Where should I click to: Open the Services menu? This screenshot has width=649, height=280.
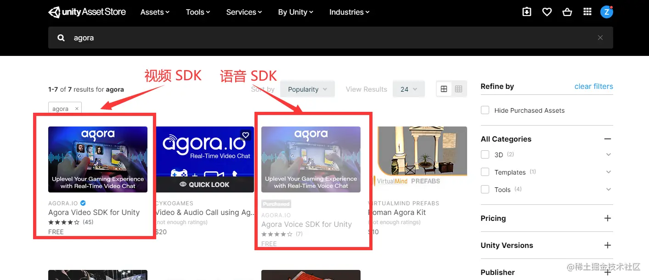[244, 12]
